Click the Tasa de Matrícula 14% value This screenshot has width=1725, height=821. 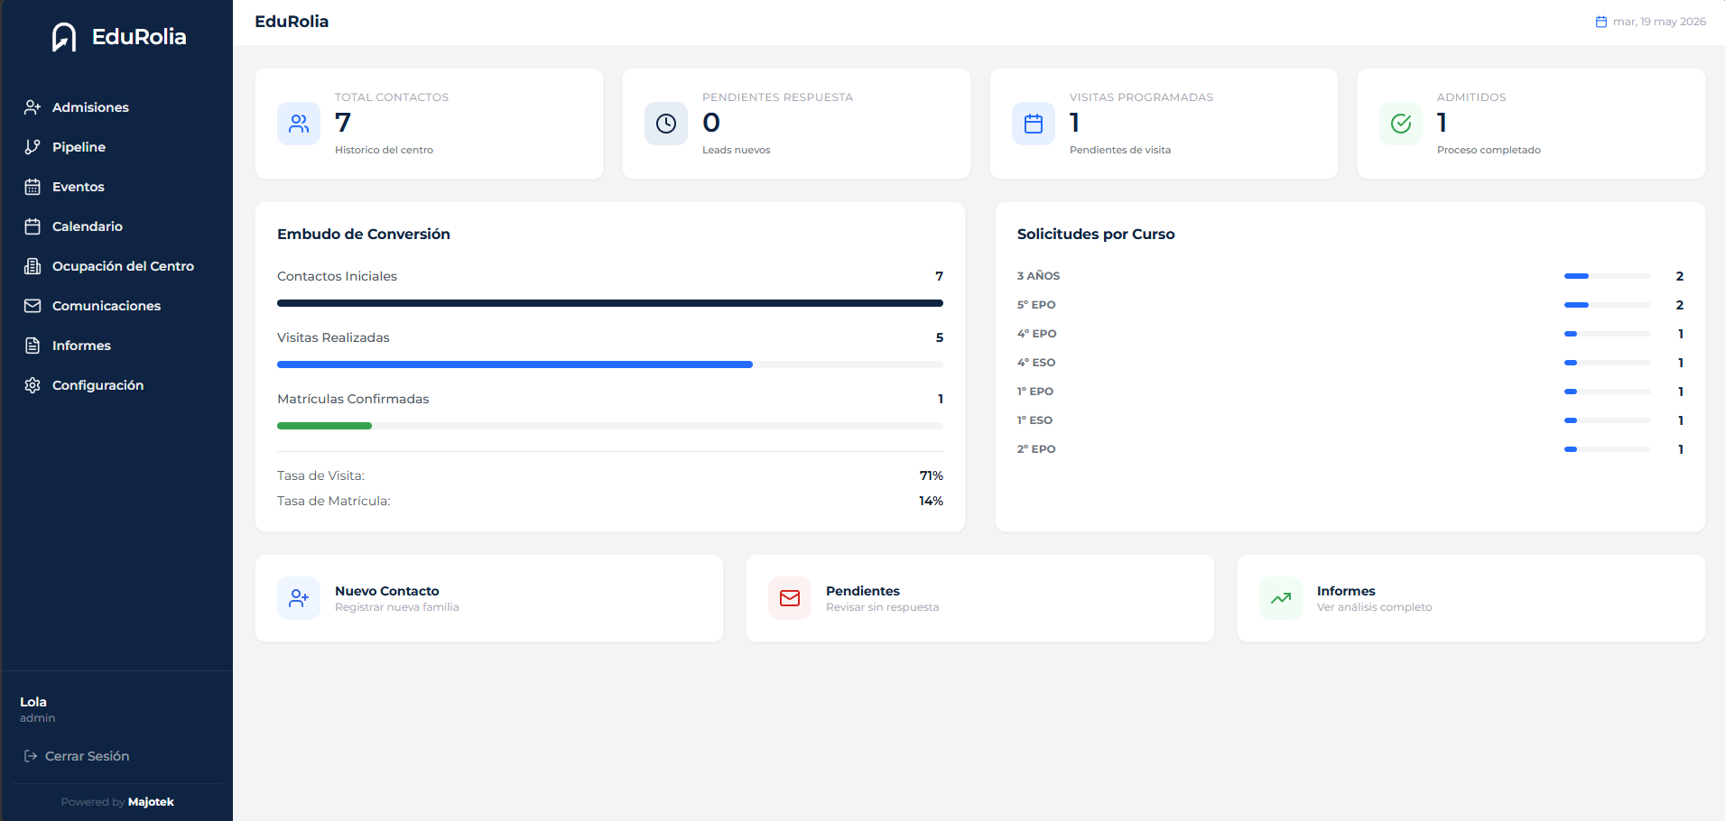click(x=931, y=501)
